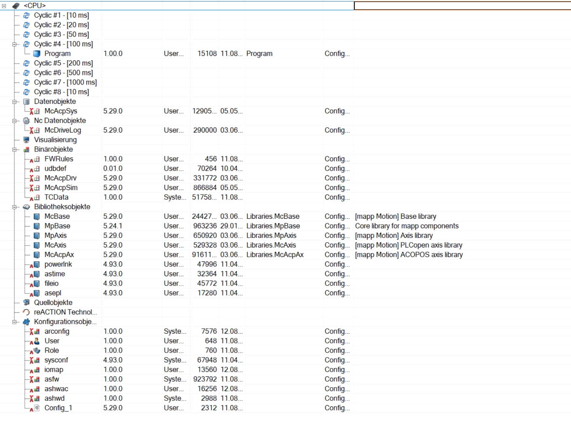Viewport: 571px width, 425px height.
Task: Click the "Libraries.McBase" source cell
Action: [x=273, y=216]
